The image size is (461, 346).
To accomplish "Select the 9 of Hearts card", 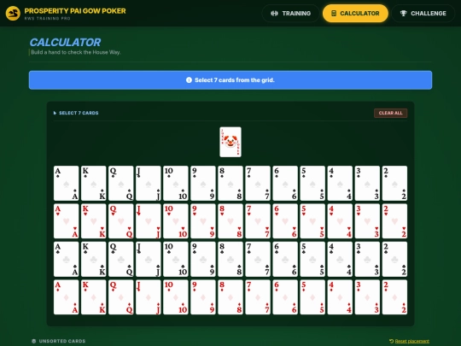I will tap(203, 221).
